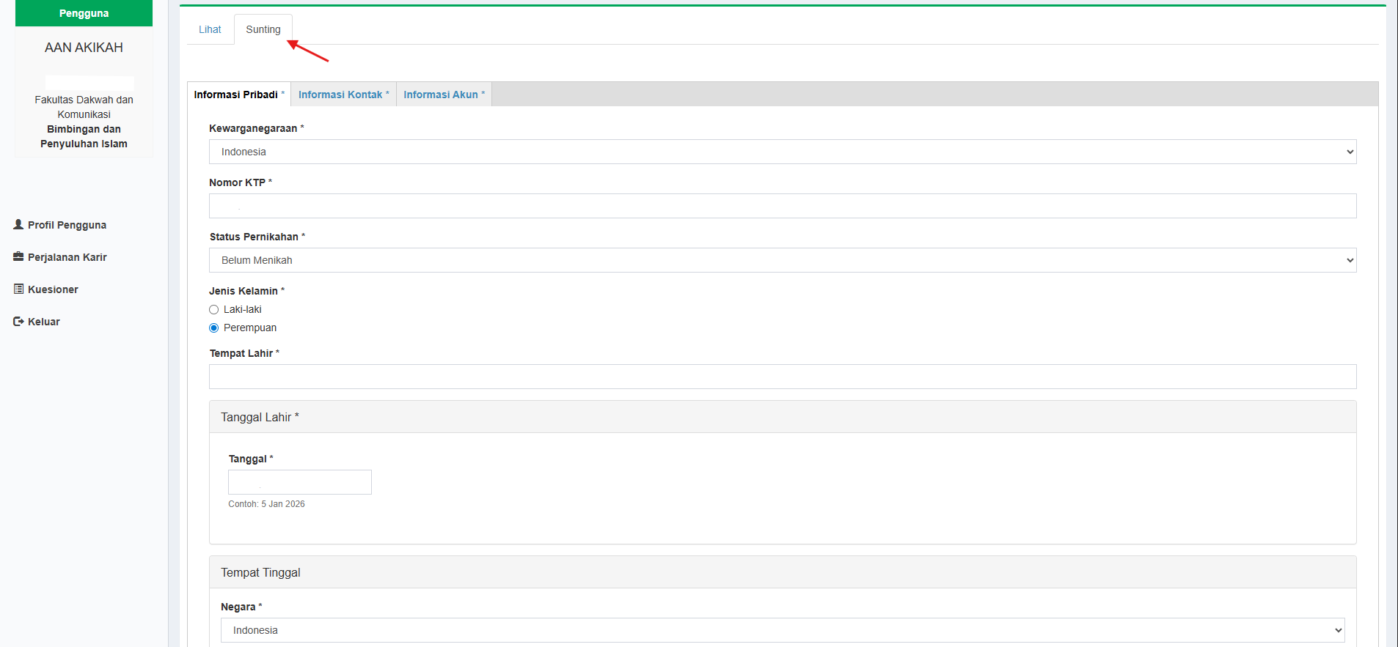Open the Kewarganegaraan dropdown

point(782,152)
